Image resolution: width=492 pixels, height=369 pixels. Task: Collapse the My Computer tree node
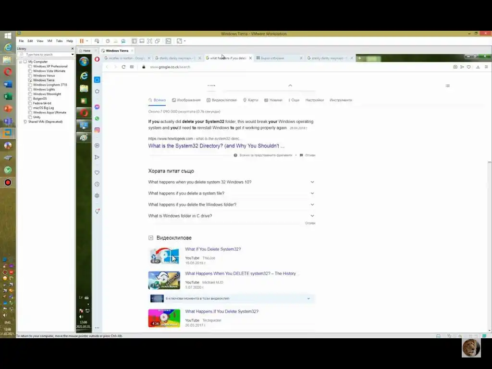tap(20, 62)
